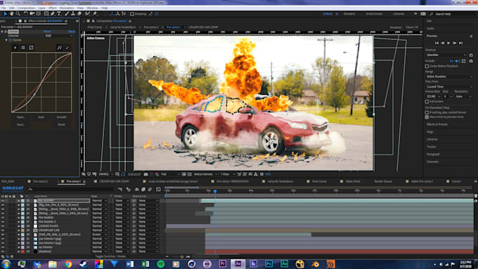Select the Selection arrow tool
Image resolution: width=478 pixels, height=269 pixels.
click(5, 14)
